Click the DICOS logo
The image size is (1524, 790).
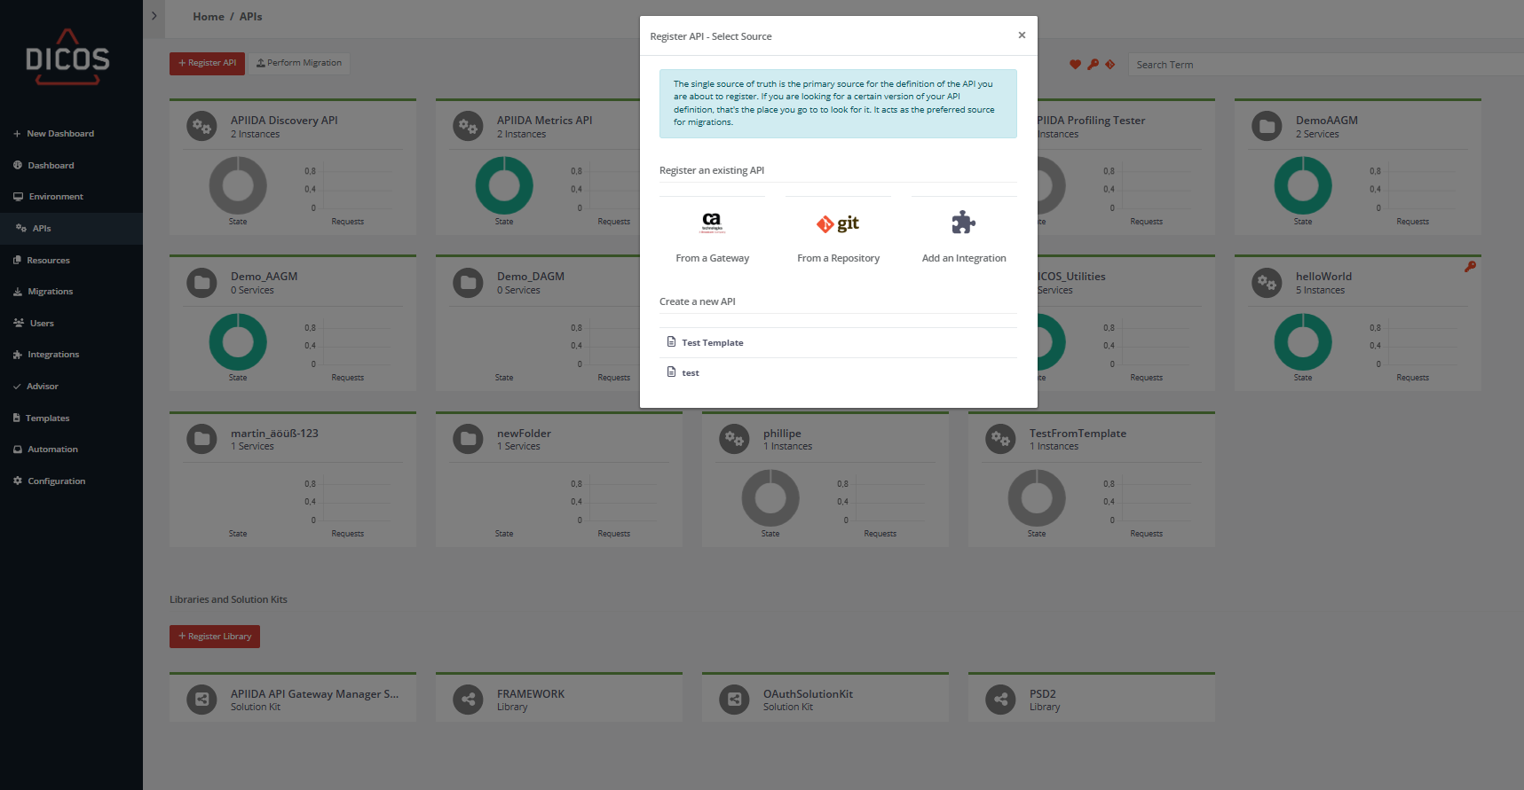pyautogui.click(x=67, y=58)
